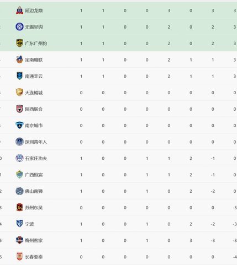Open the 无锡吴钩 team crest icon

click(19, 27)
